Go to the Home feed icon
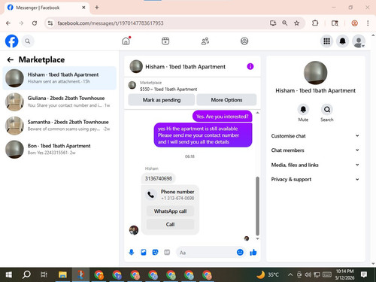 (126, 41)
